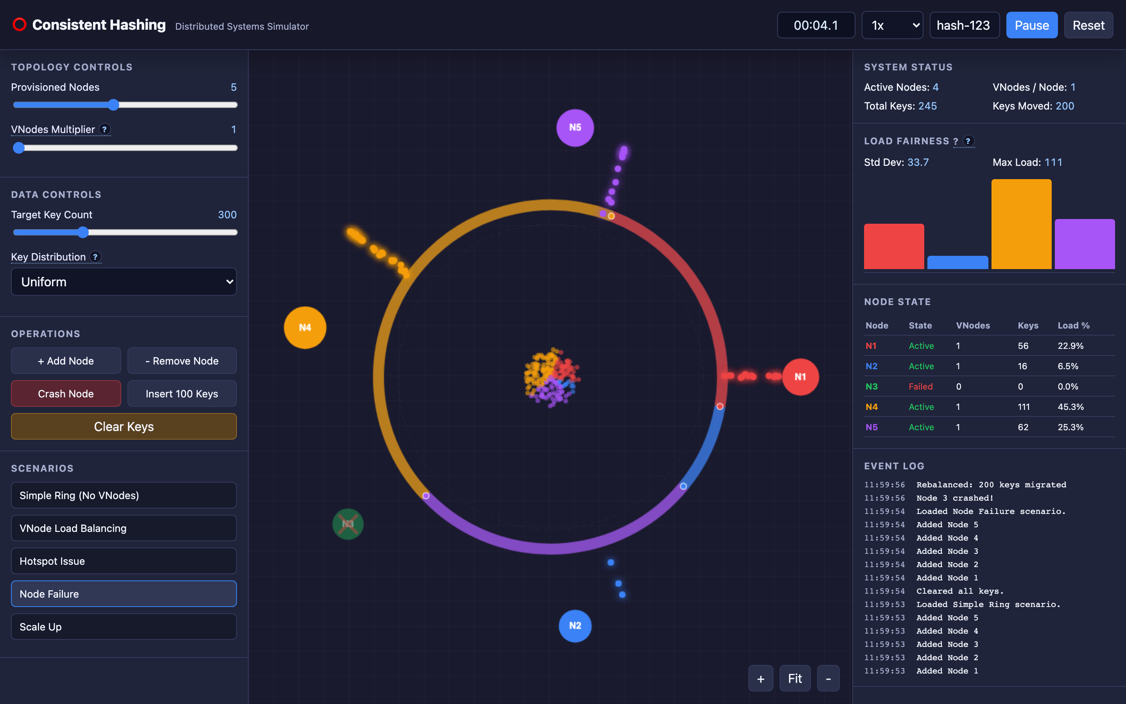Click 'Rebalanced: 200 keys migrated' log entry

click(991, 485)
